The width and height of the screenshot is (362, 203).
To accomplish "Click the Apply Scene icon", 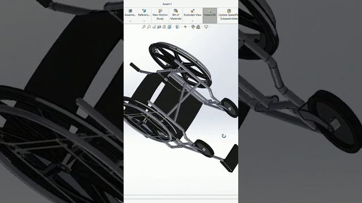I will click(x=198, y=27).
